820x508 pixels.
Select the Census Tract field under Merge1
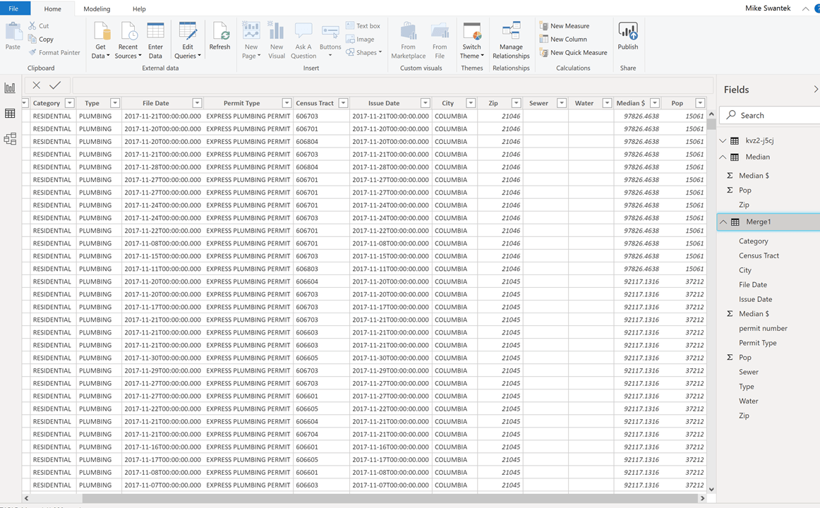759,255
